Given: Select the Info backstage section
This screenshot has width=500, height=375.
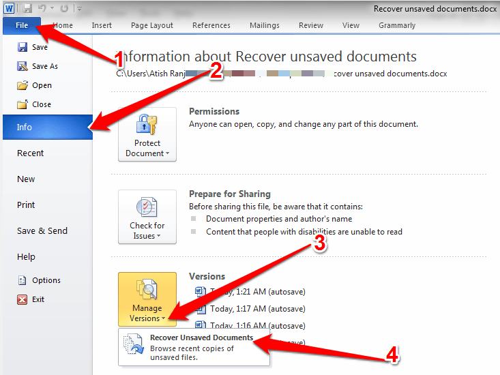Looking at the screenshot, I should (x=48, y=127).
